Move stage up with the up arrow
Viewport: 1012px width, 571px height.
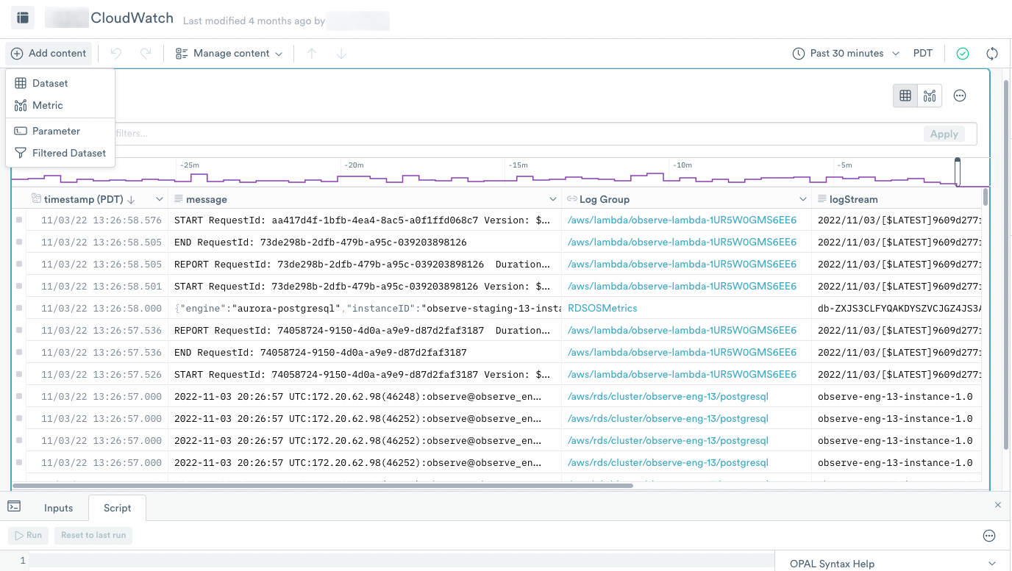pyautogui.click(x=312, y=54)
